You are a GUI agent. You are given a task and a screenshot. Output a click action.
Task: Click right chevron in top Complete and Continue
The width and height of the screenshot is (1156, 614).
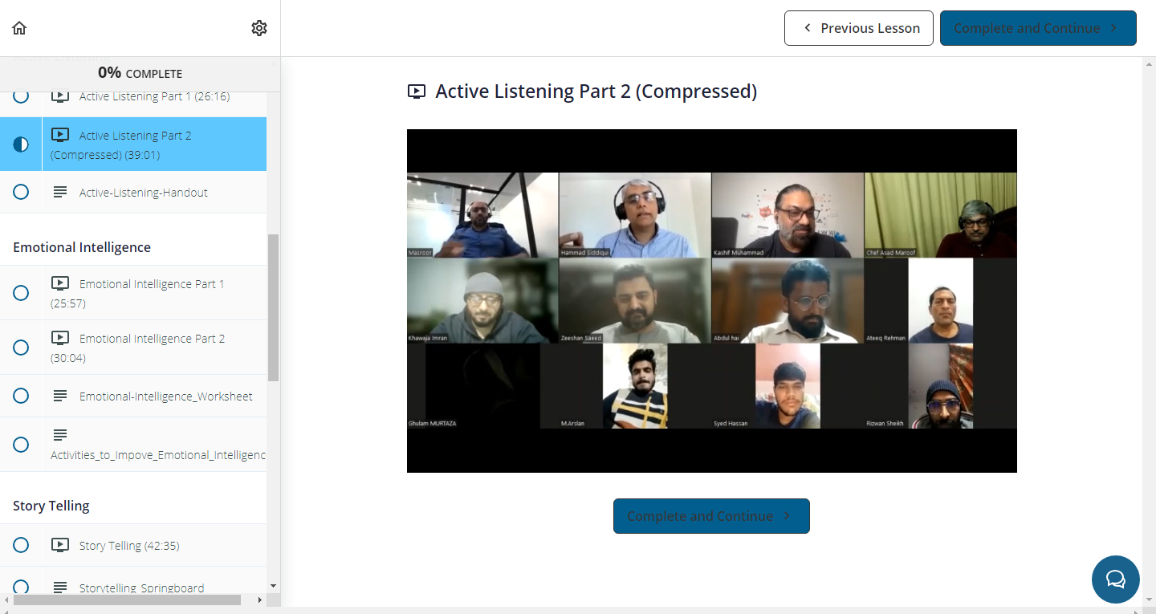[x=1113, y=28]
